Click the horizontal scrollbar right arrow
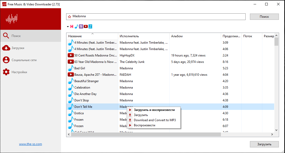 pos(272,134)
